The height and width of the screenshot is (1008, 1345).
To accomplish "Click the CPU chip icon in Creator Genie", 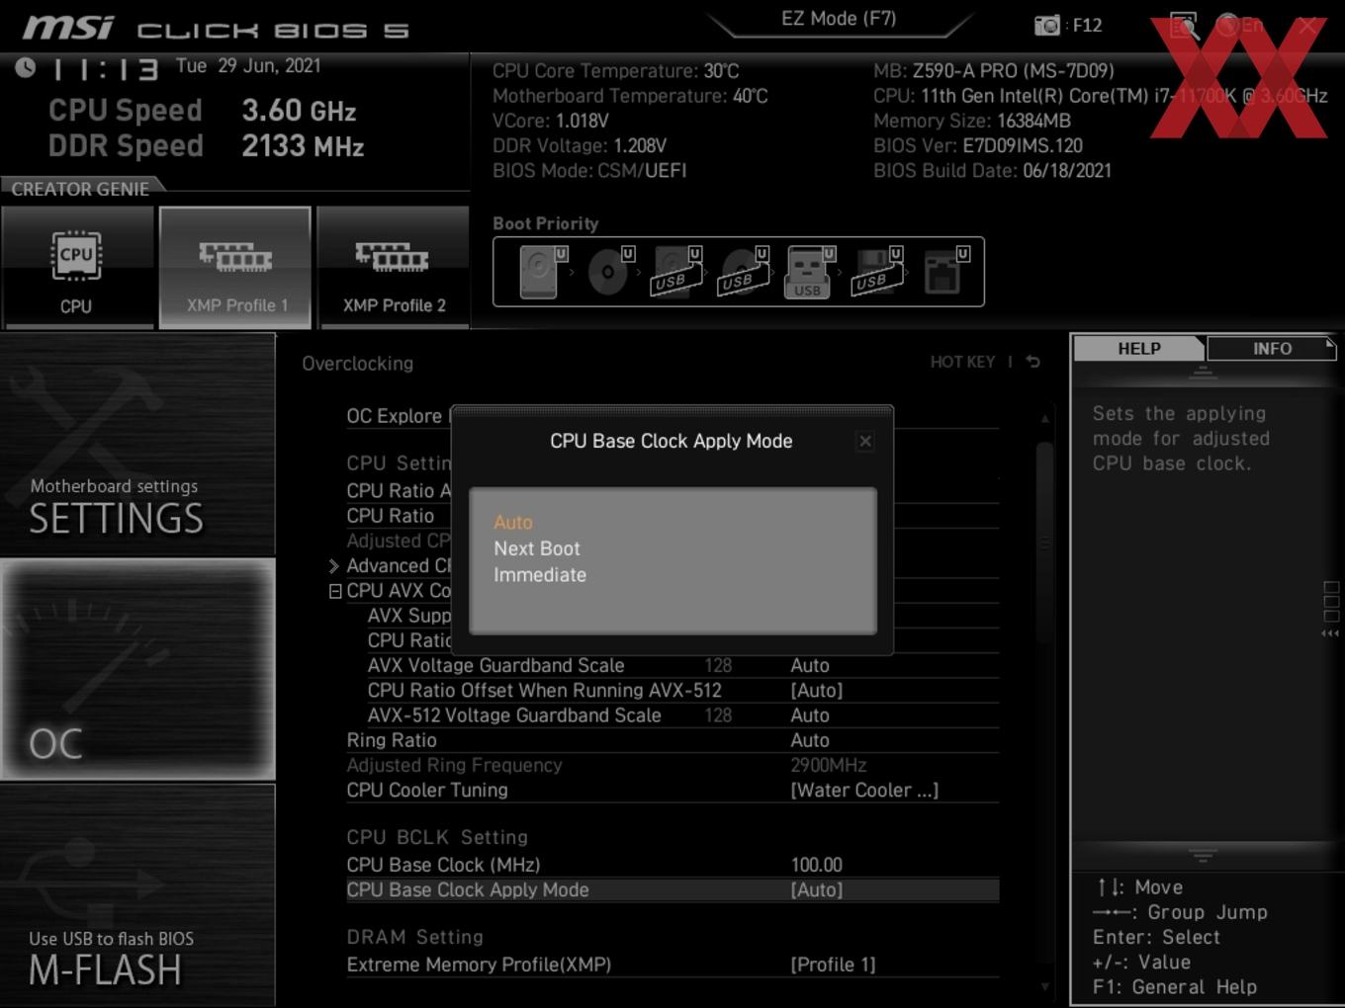I will click(76, 256).
